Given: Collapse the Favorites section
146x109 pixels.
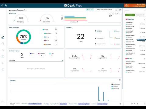Looking at the screenshot, I should pos(144,19).
